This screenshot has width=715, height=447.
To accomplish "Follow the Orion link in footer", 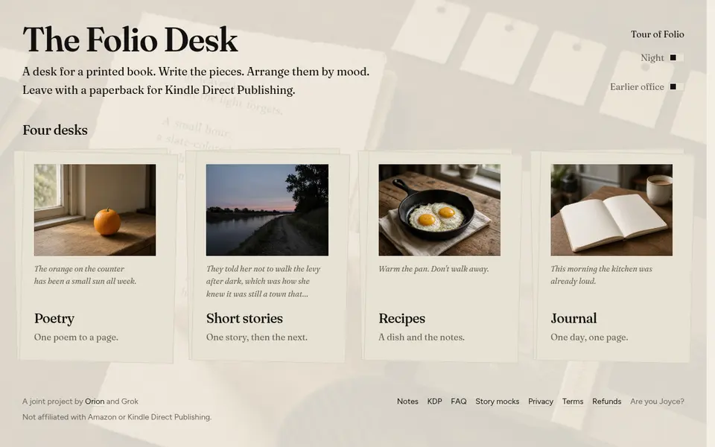I will [95, 402].
